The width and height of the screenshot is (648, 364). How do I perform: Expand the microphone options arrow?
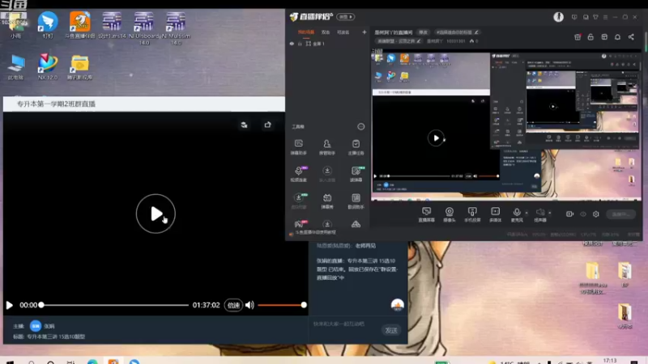pos(526,213)
